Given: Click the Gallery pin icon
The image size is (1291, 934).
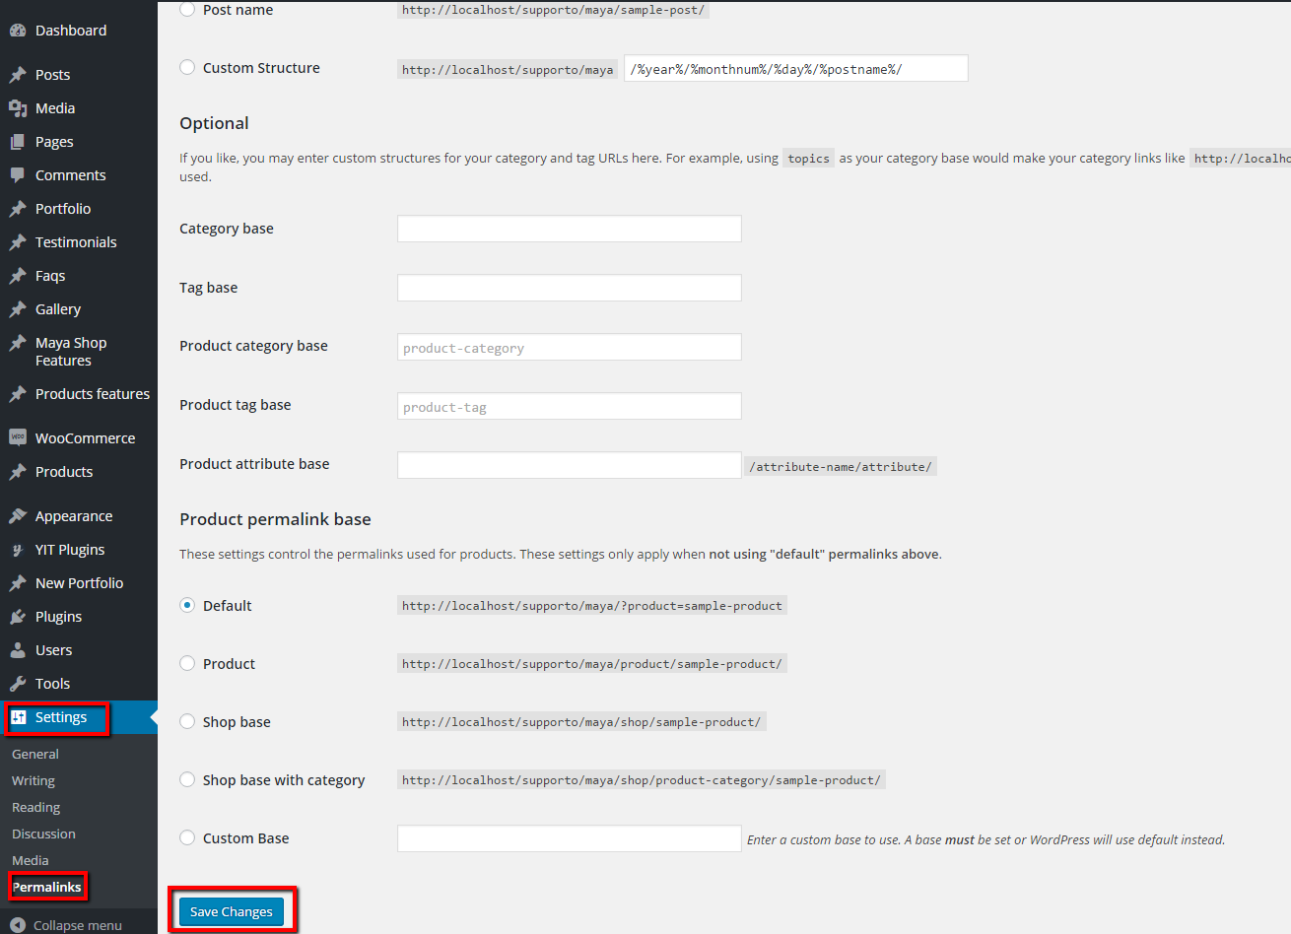Looking at the screenshot, I should [18, 309].
